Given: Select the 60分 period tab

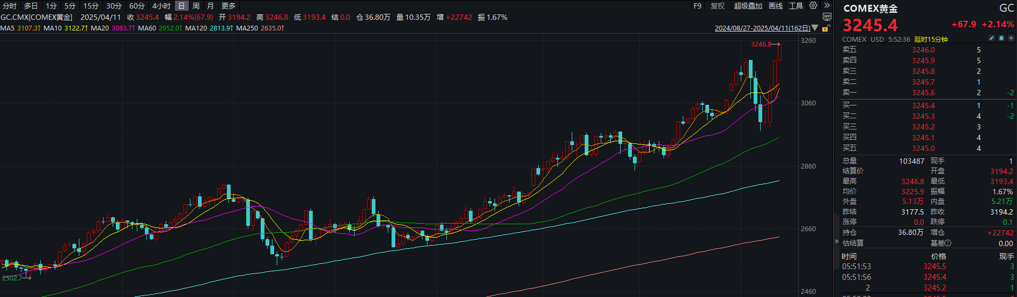Looking at the screenshot, I should pyautogui.click(x=137, y=6).
